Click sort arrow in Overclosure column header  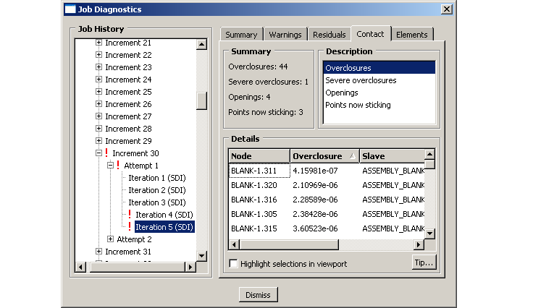[353, 156]
